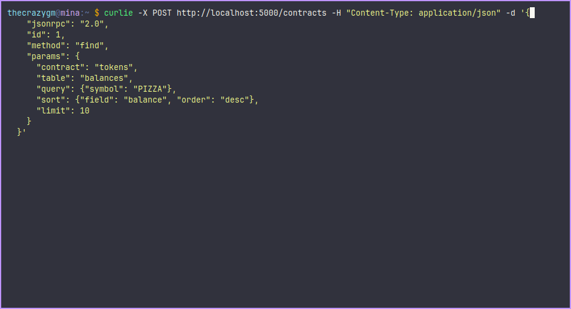Click the "find" method value
The image size is (571, 309).
tap(91, 45)
